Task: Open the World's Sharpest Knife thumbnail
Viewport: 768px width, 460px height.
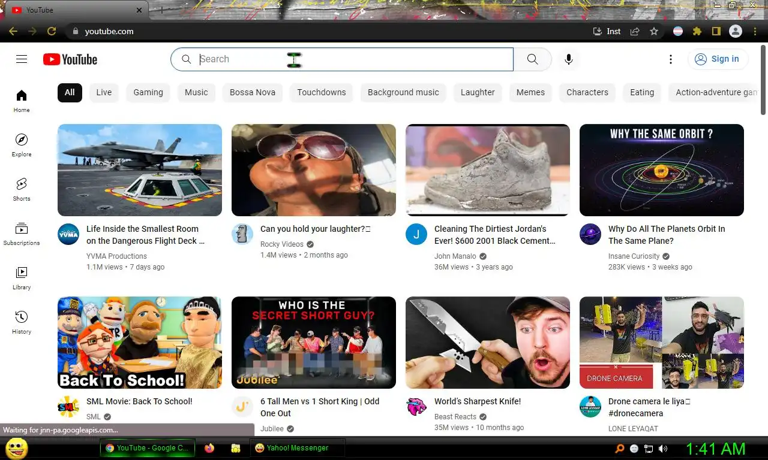Action: [x=488, y=343]
